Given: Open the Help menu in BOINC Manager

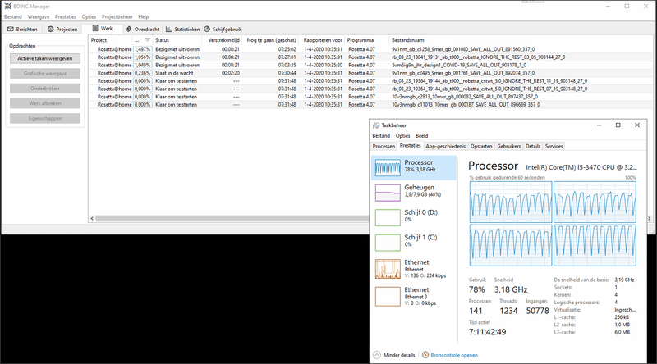Looking at the screenshot, I should 143,16.
